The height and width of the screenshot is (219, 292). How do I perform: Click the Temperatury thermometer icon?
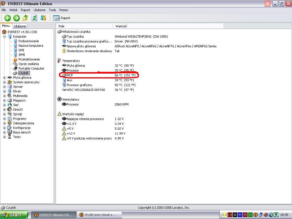59,60
